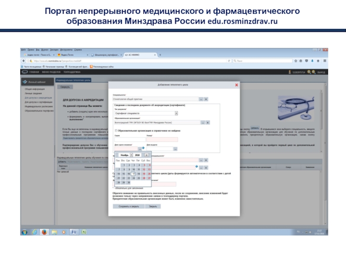Select November 27 in the calendar
Viewport: 346px width, 259px height.
tap(149, 178)
